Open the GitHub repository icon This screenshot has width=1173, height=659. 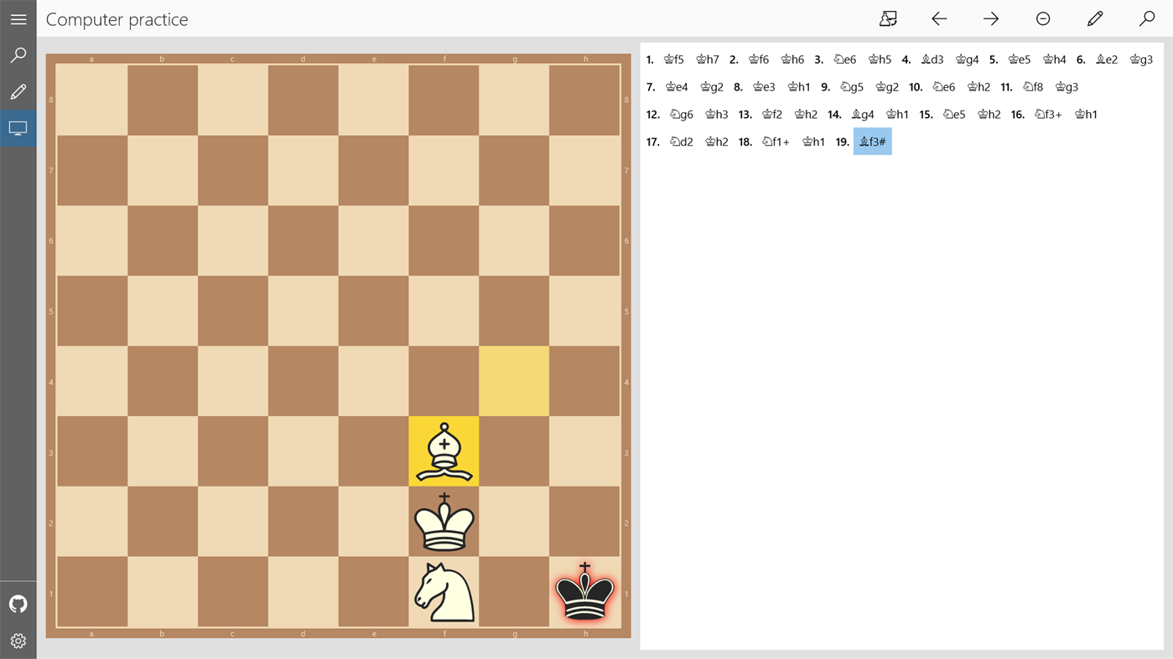point(18,603)
